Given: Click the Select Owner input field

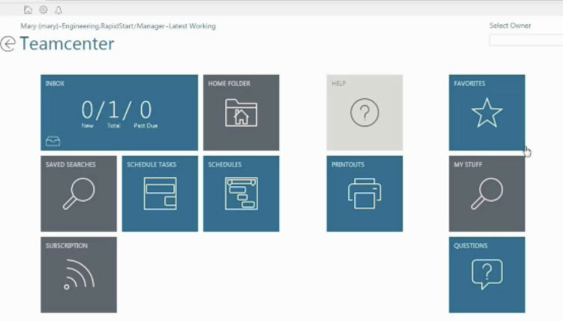Looking at the screenshot, I should tap(525, 40).
